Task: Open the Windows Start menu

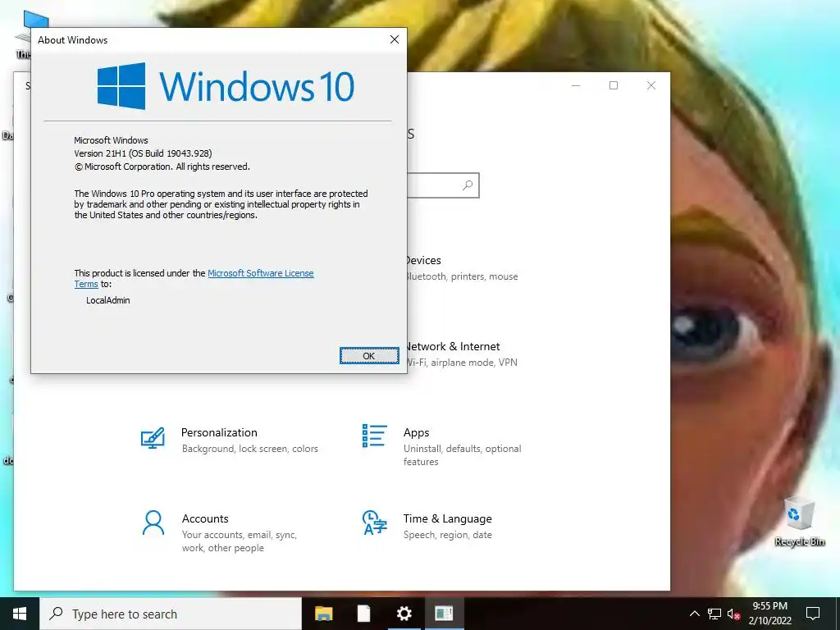Action: [20, 614]
